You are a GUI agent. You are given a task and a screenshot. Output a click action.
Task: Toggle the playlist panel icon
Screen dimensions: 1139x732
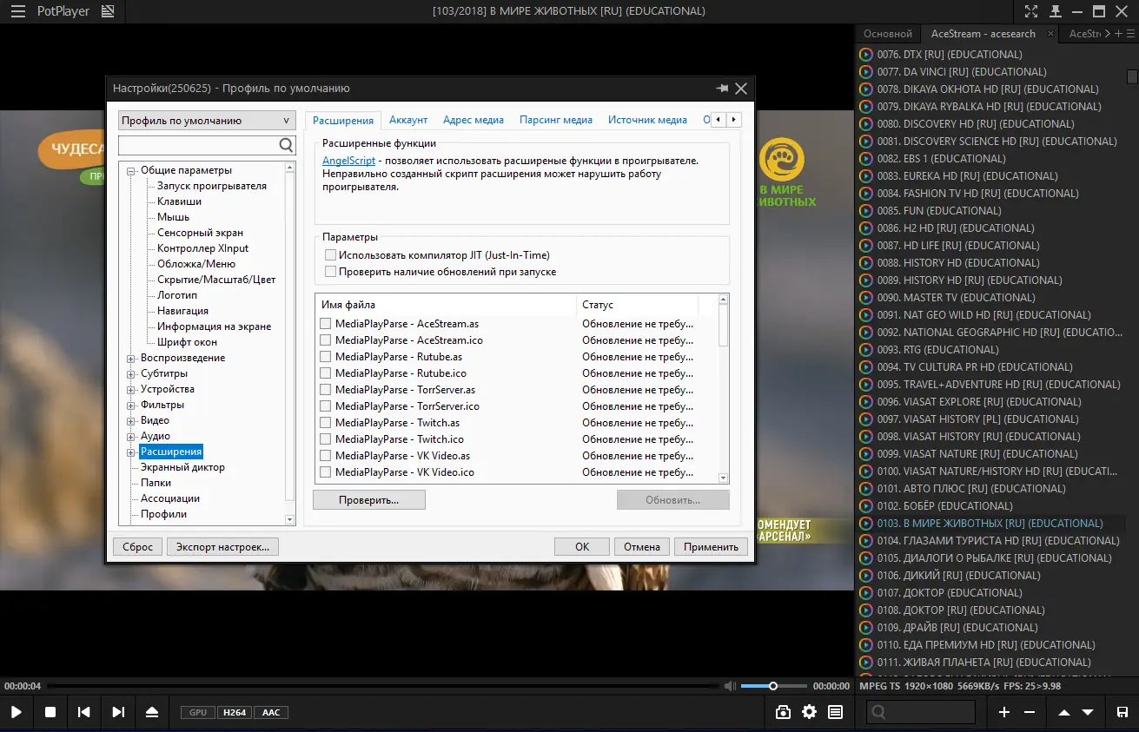[x=835, y=712]
